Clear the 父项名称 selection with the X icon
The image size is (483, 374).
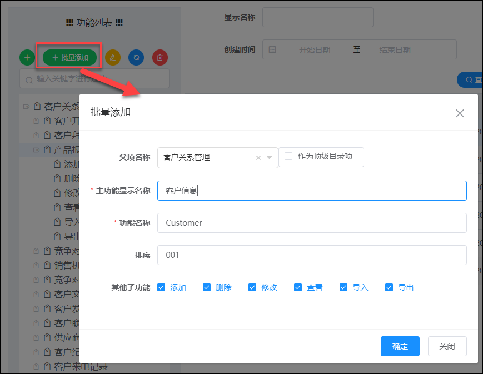tap(258, 158)
